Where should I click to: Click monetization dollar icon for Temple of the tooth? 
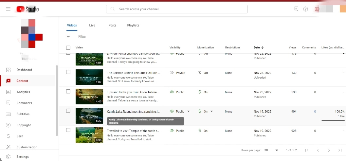click(199, 131)
